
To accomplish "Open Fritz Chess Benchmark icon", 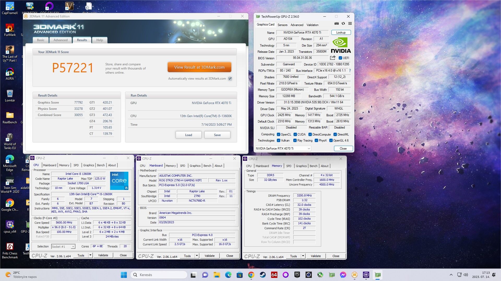I will pos(10,251).
